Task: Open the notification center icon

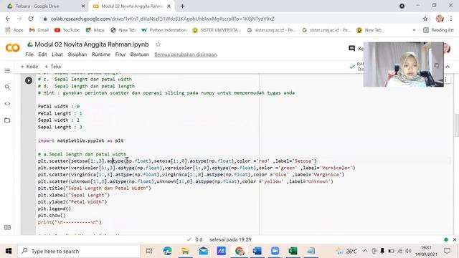Action: (x=447, y=251)
